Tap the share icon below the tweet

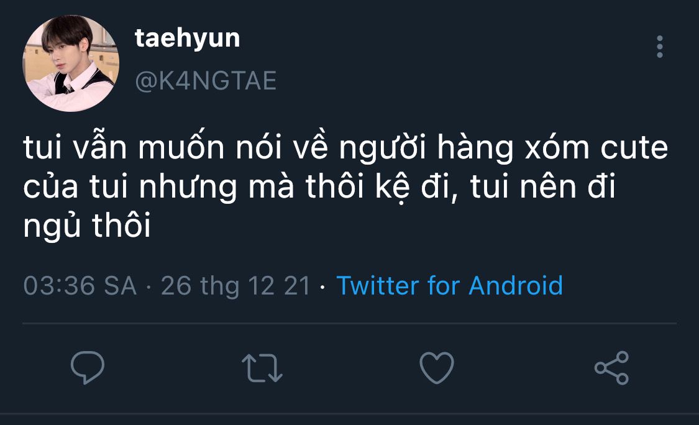coord(611,367)
